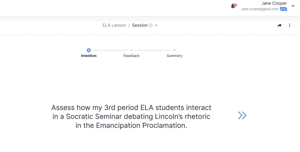Click the info icon beside Session
The width and height of the screenshot is (300, 152).
pos(151,25)
